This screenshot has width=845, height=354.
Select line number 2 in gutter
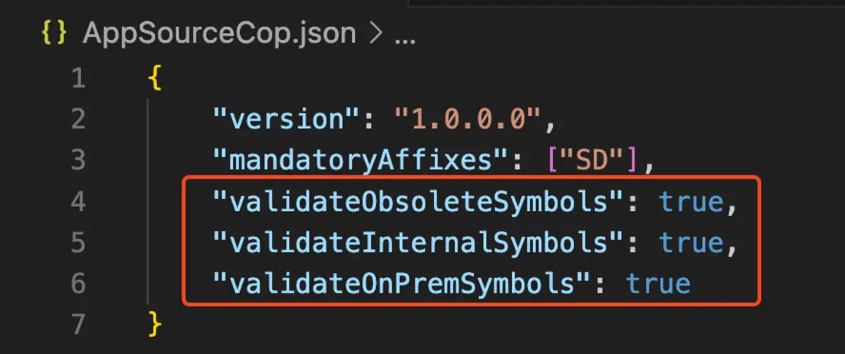coord(78,119)
